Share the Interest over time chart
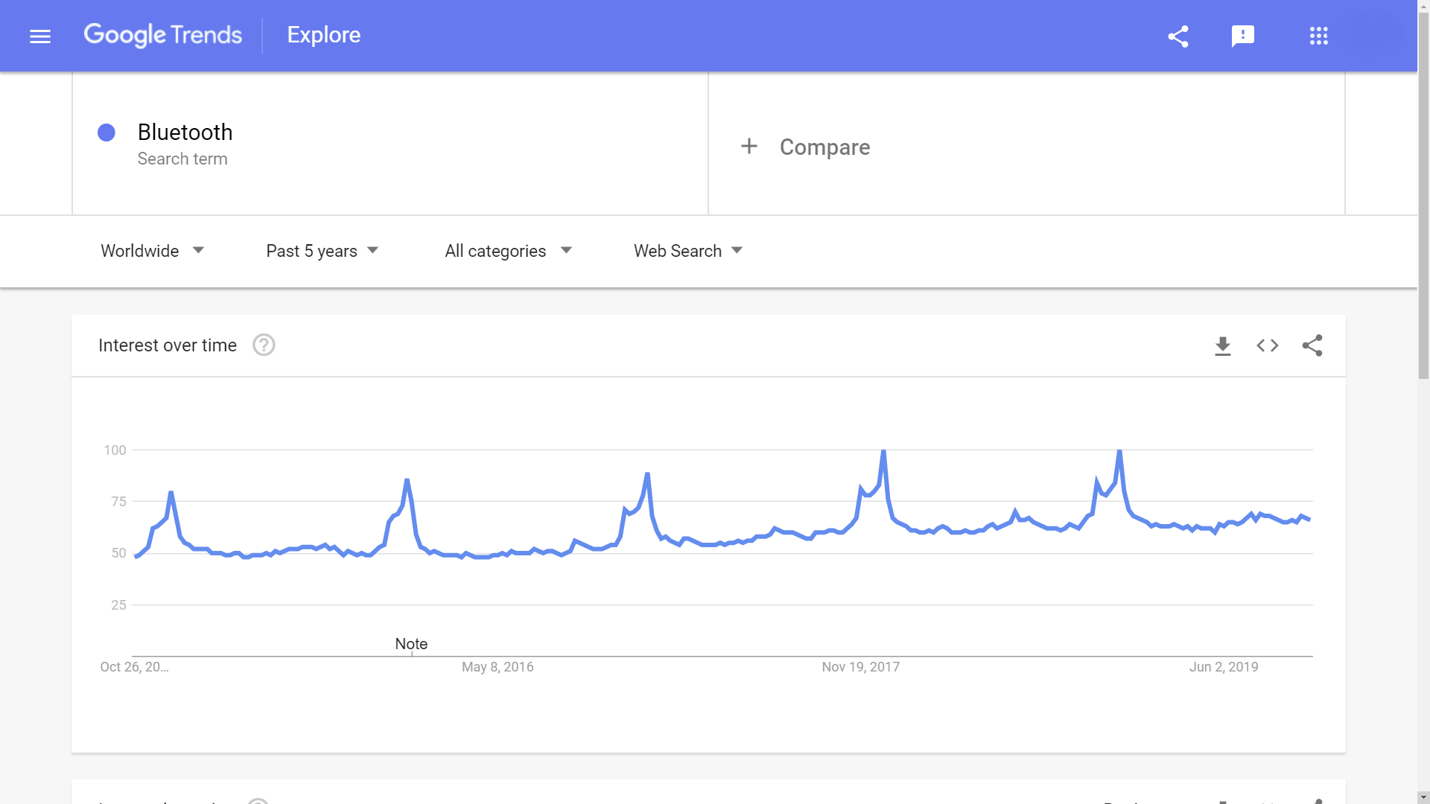The width and height of the screenshot is (1430, 804). (x=1312, y=346)
